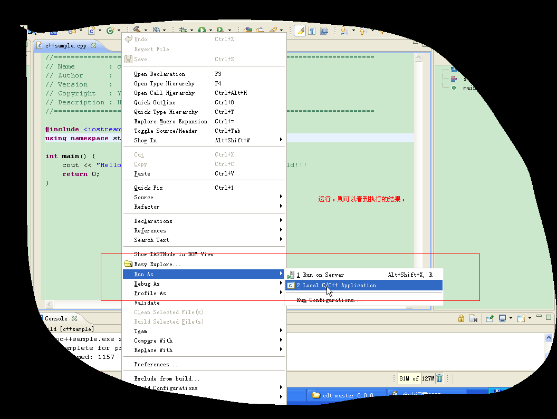Viewport: 557px width, 419px height.
Task: Toggle Block Selection Mode button
Action: point(324,31)
